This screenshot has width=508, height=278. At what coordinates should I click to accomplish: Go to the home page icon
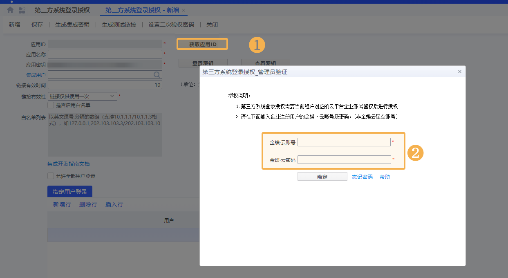coord(10,10)
